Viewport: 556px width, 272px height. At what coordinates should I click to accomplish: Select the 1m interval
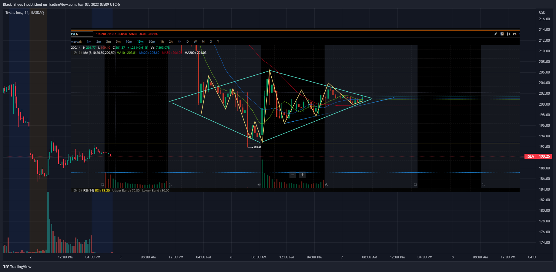click(89, 42)
